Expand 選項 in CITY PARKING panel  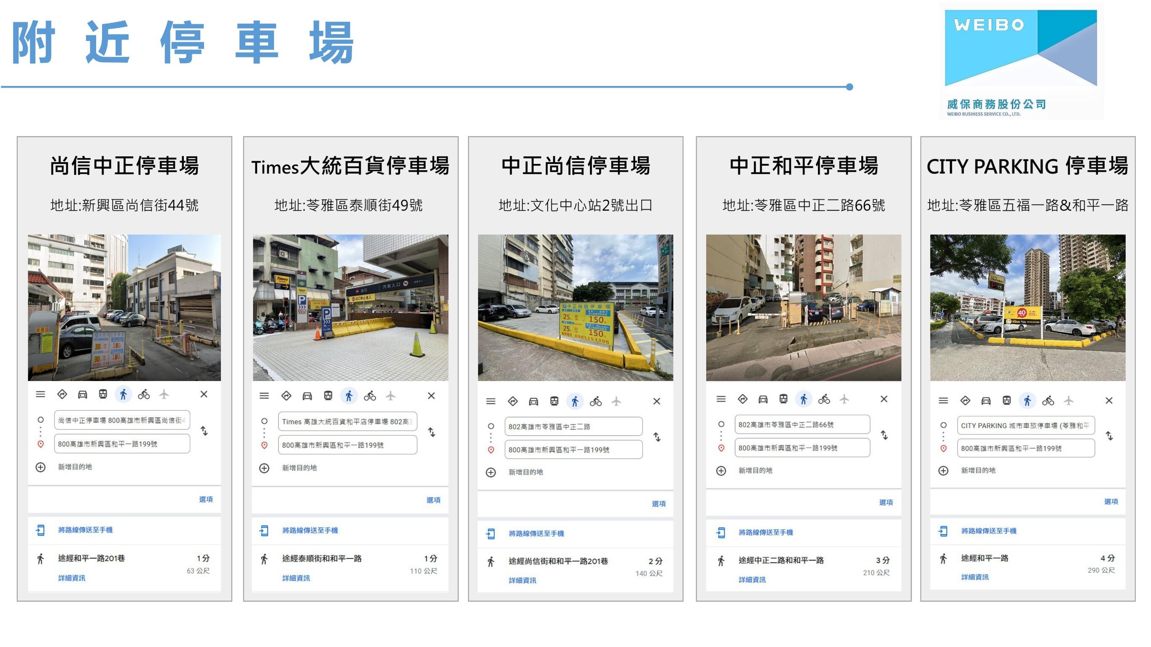tap(1111, 501)
